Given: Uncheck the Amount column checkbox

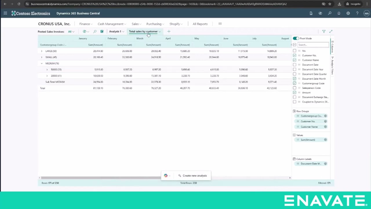Looking at the screenshot, I should pyautogui.click(x=294, y=93).
